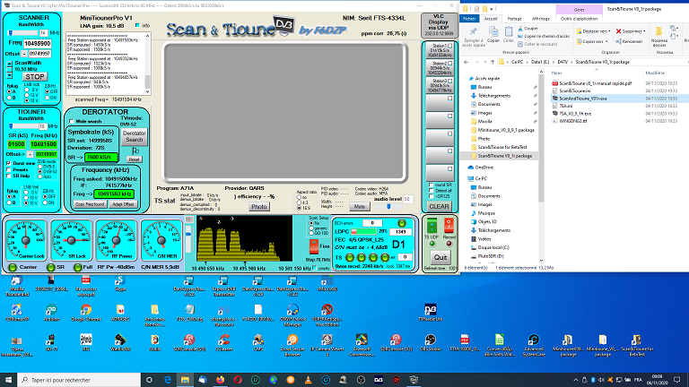
Task: Open Arduino desktop shortcut
Action: tap(51, 314)
